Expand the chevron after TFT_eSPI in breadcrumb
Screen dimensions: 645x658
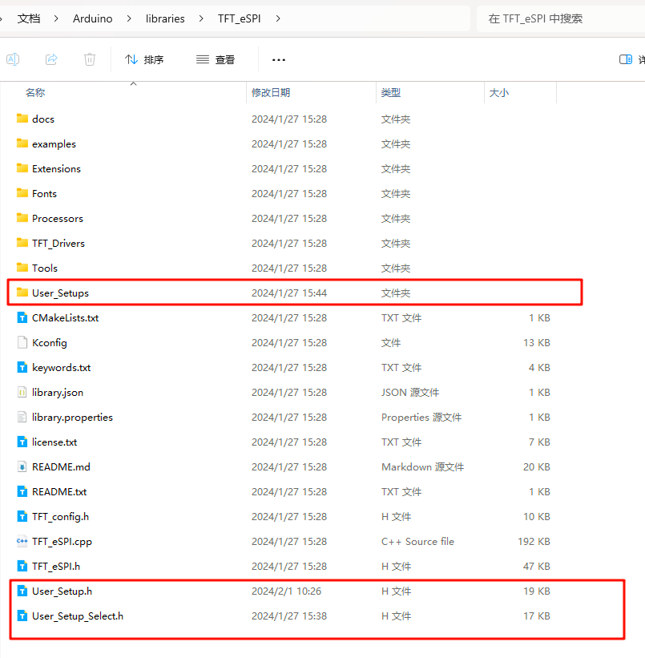(x=278, y=18)
